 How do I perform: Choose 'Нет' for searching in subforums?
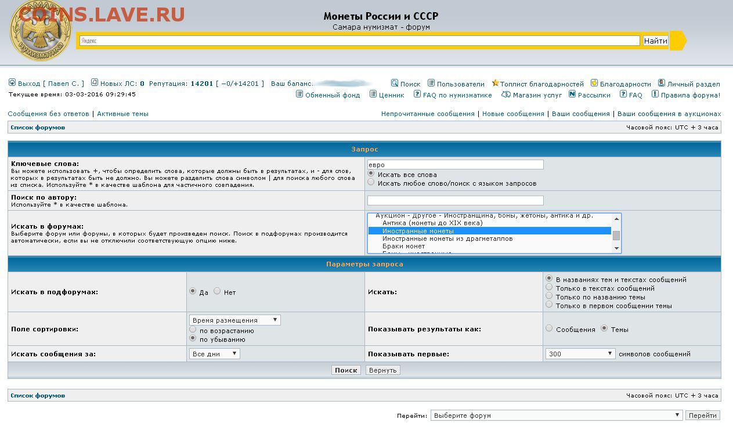217,291
